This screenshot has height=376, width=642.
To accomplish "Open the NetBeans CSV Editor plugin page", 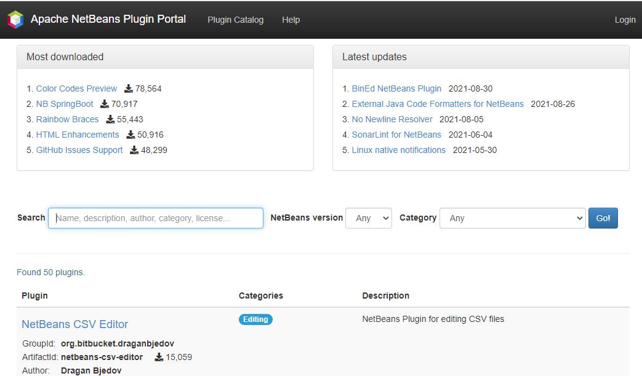I will point(74,324).
